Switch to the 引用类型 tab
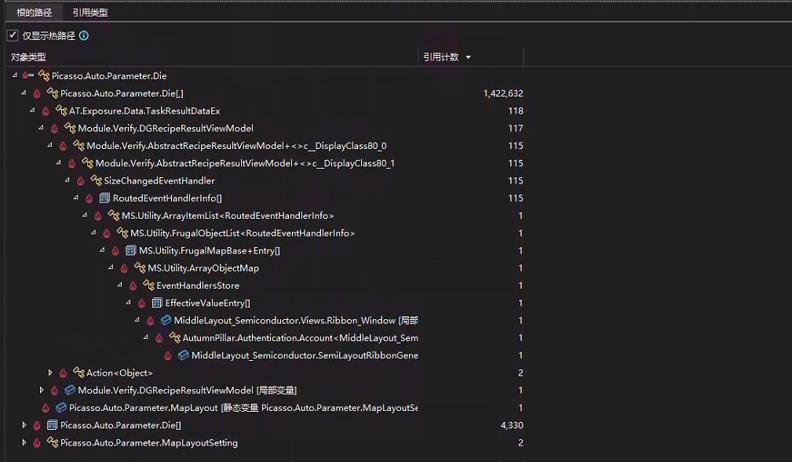Viewport: 792px width, 462px height. [89, 13]
